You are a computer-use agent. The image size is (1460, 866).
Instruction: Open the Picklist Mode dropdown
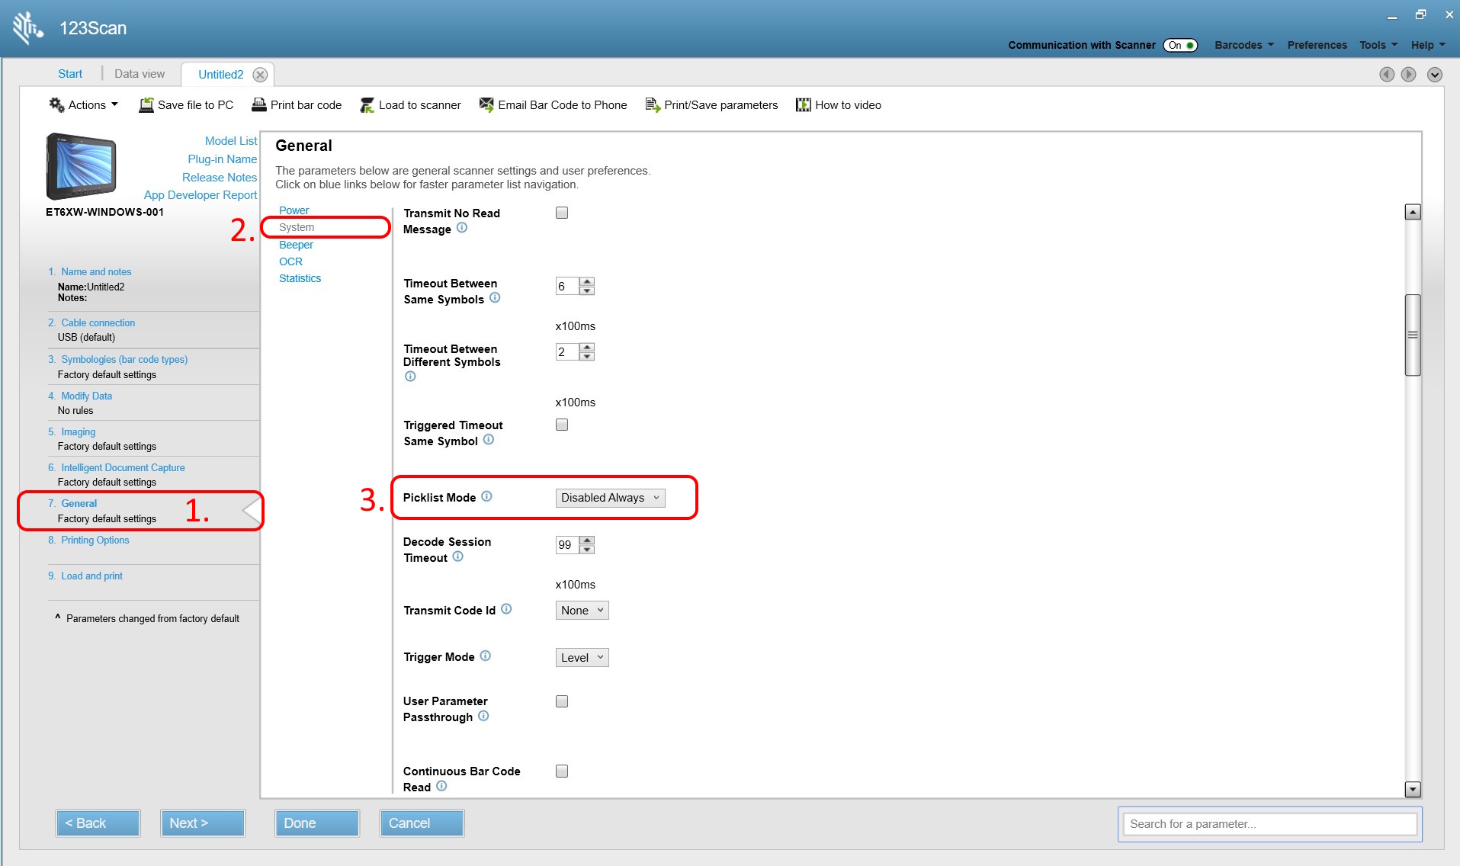coord(610,498)
